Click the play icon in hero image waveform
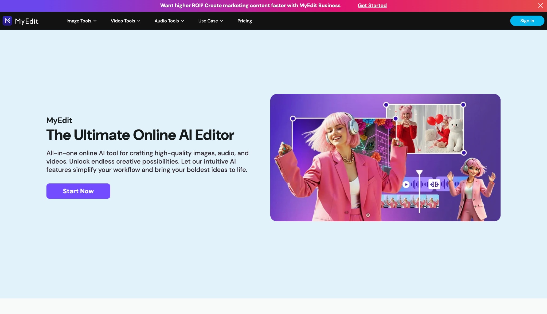The height and width of the screenshot is (314, 547). click(x=406, y=185)
